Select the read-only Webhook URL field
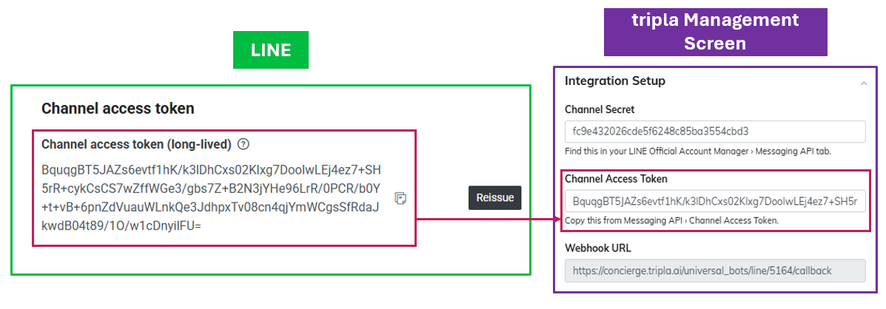 (x=714, y=271)
